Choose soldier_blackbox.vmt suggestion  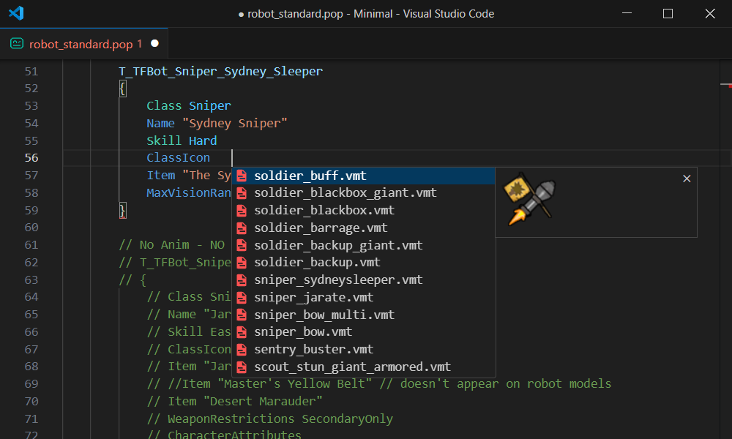click(363, 211)
